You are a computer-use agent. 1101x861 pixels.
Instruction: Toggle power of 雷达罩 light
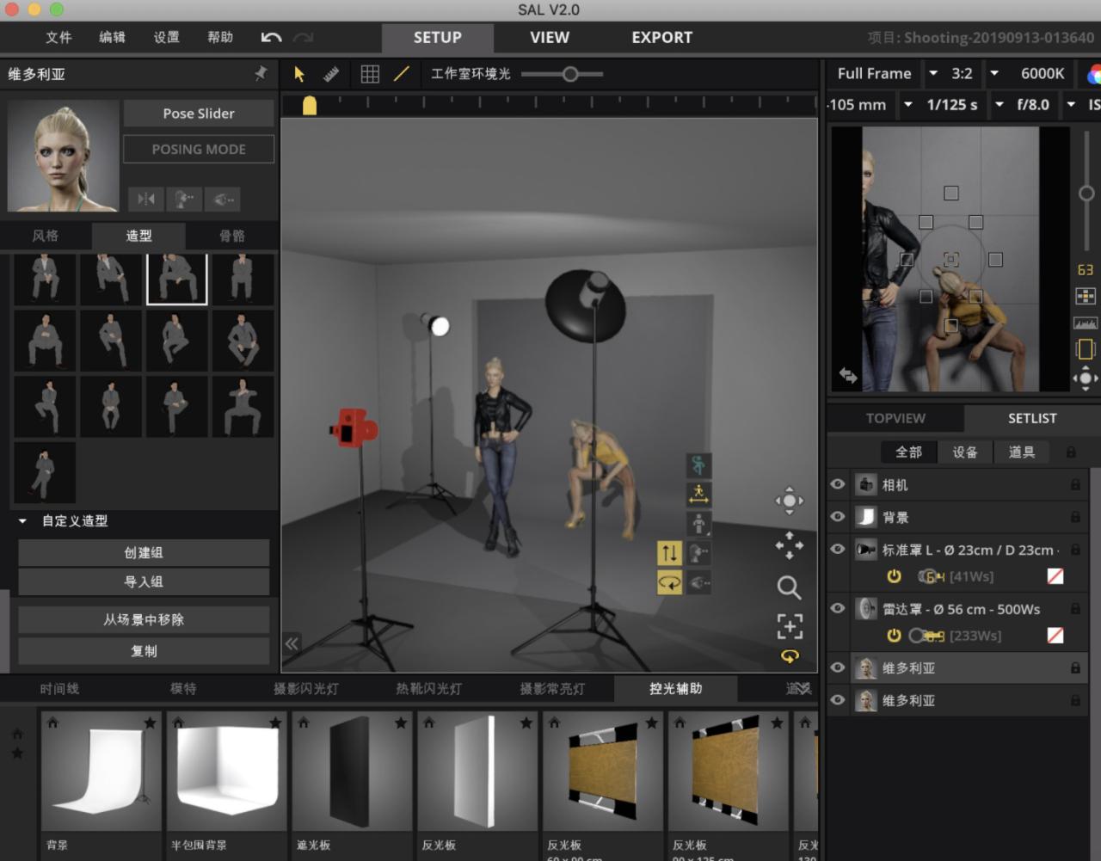(x=894, y=636)
